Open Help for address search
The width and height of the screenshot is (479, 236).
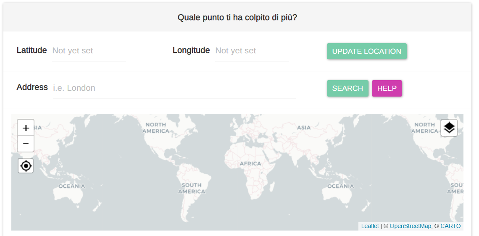[387, 88]
